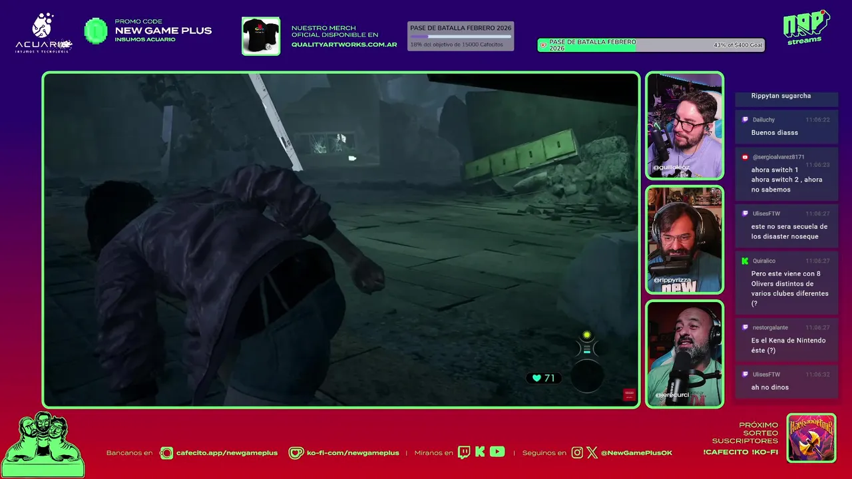Click the Kick icon beside Quiralico
The width and height of the screenshot is (852, 479).
[745, 261]
